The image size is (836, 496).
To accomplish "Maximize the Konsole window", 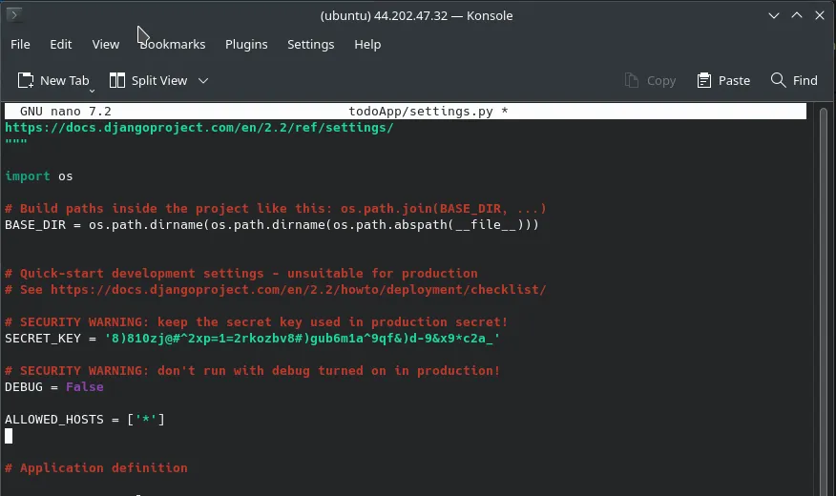I will (794, 15).
